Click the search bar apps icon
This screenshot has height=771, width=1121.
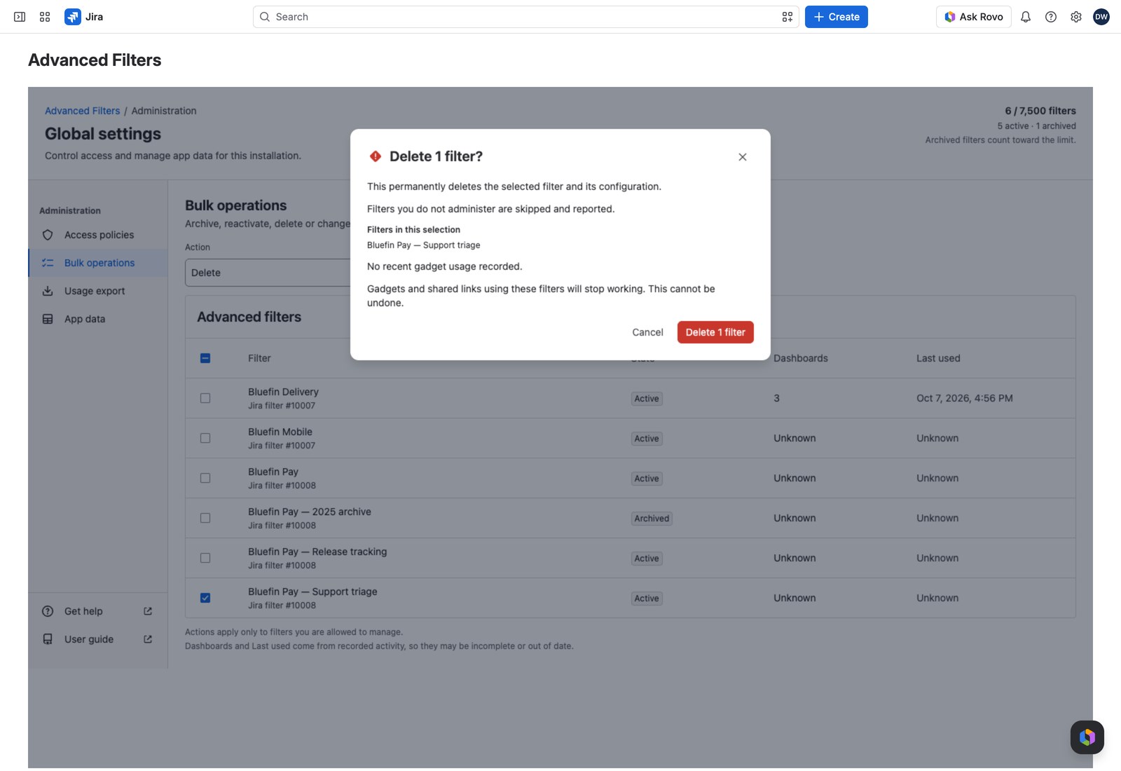[x=788, y=17]
